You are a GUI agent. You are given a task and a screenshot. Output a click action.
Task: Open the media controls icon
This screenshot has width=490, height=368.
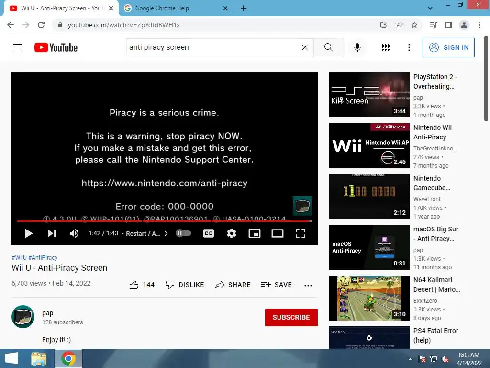(x=433, y=25)
